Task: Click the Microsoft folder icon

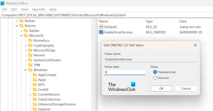Action: click(x=26, y=36)
